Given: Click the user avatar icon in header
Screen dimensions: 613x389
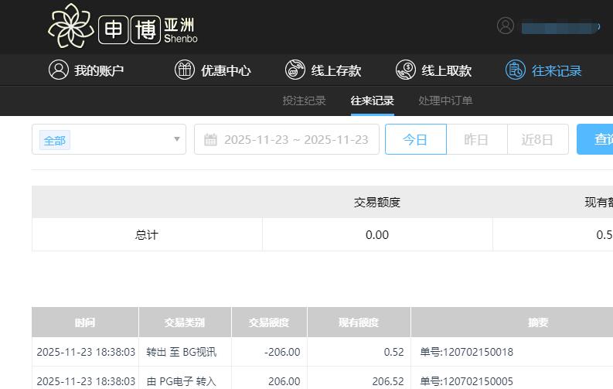Looking at the screenshot, I should (506, 26).
